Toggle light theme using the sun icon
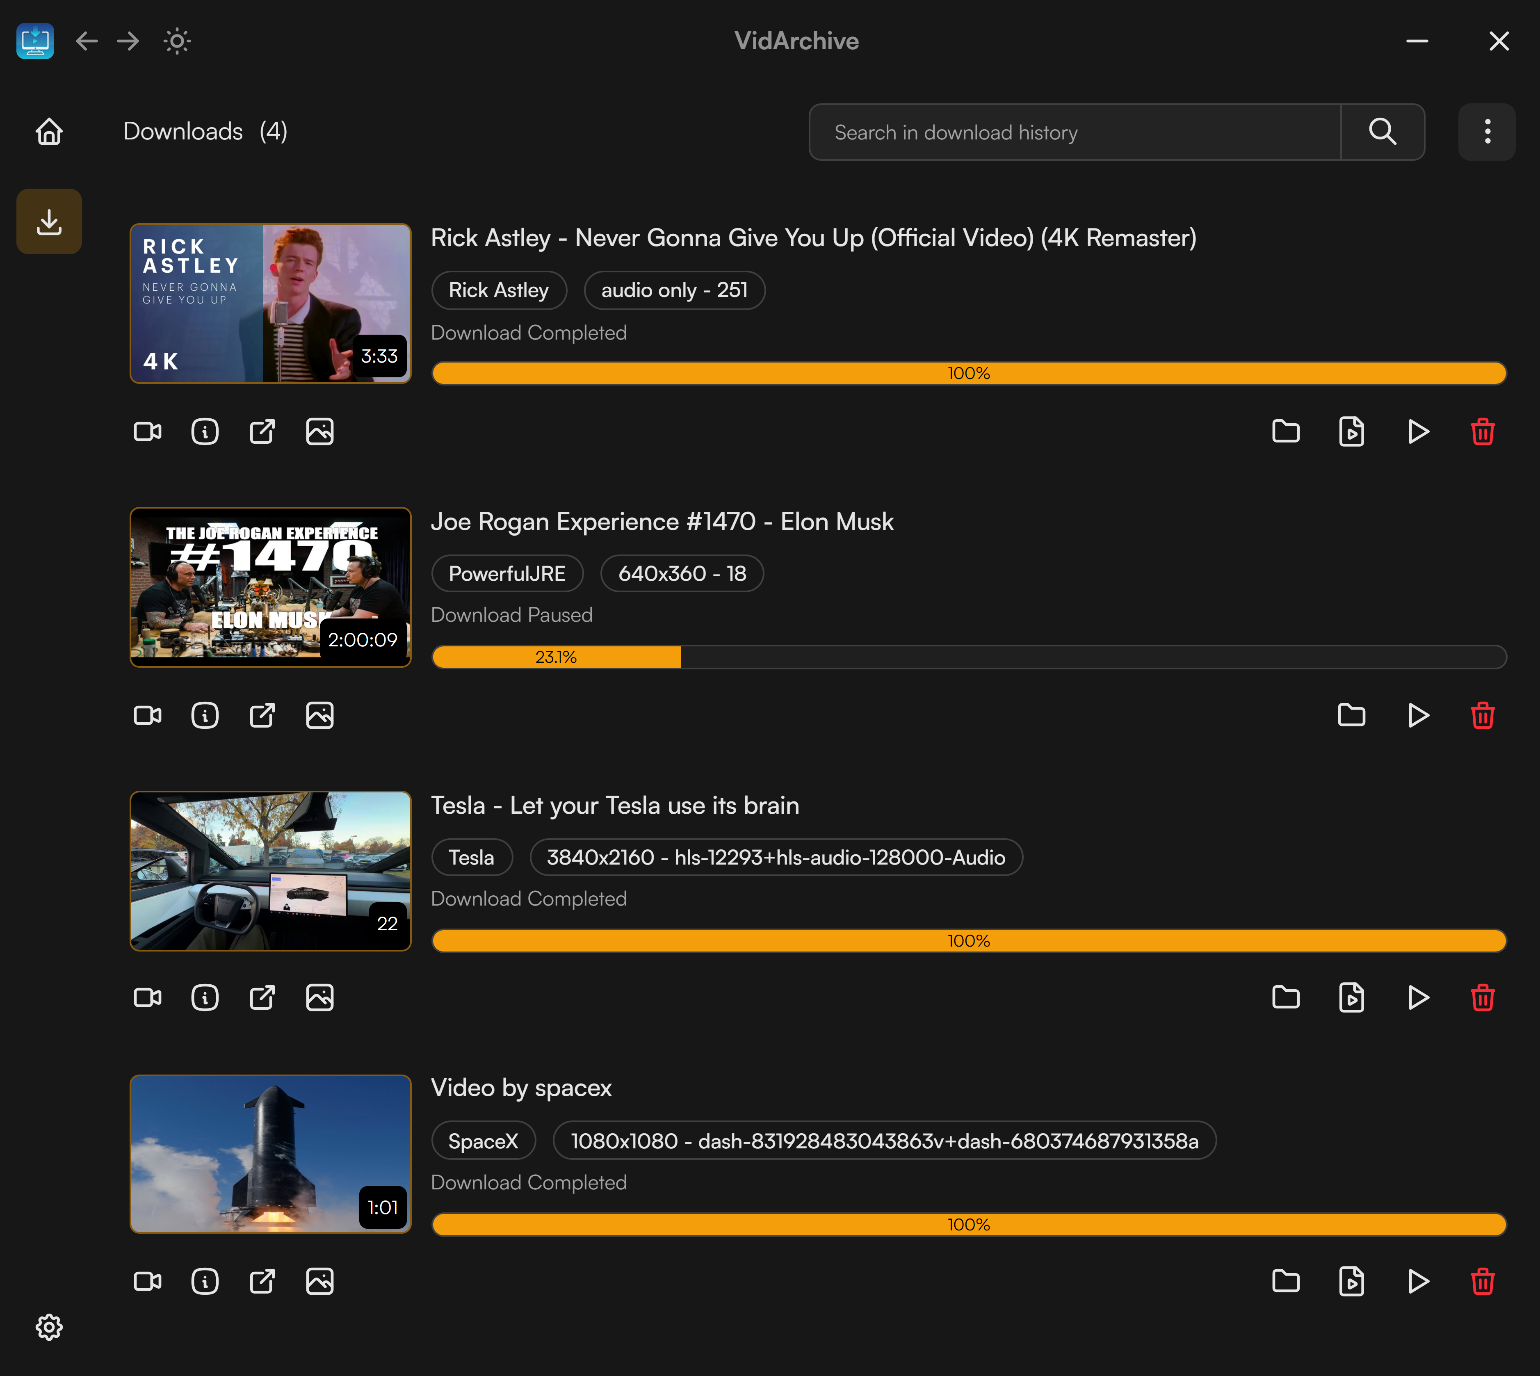The height and width of the screenshot is (1376, 1540). (176, 41)
